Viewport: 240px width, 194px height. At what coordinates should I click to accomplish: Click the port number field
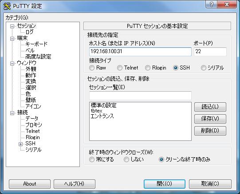[x=210, y=51]
